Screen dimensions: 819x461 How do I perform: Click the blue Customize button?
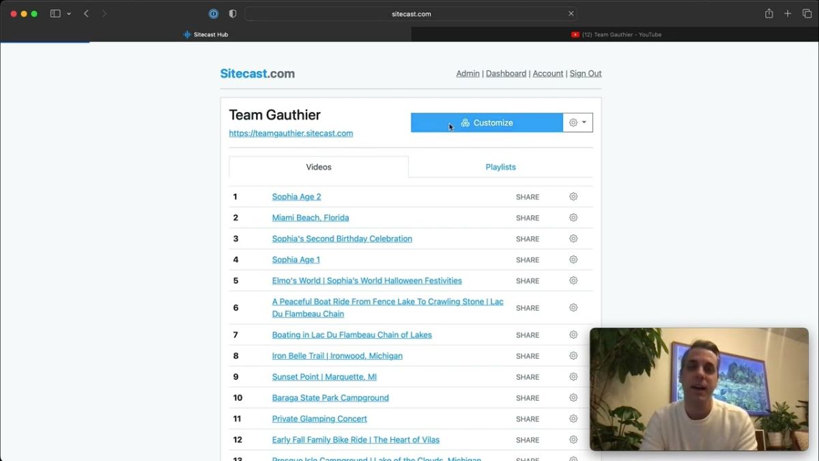point(487,123)
